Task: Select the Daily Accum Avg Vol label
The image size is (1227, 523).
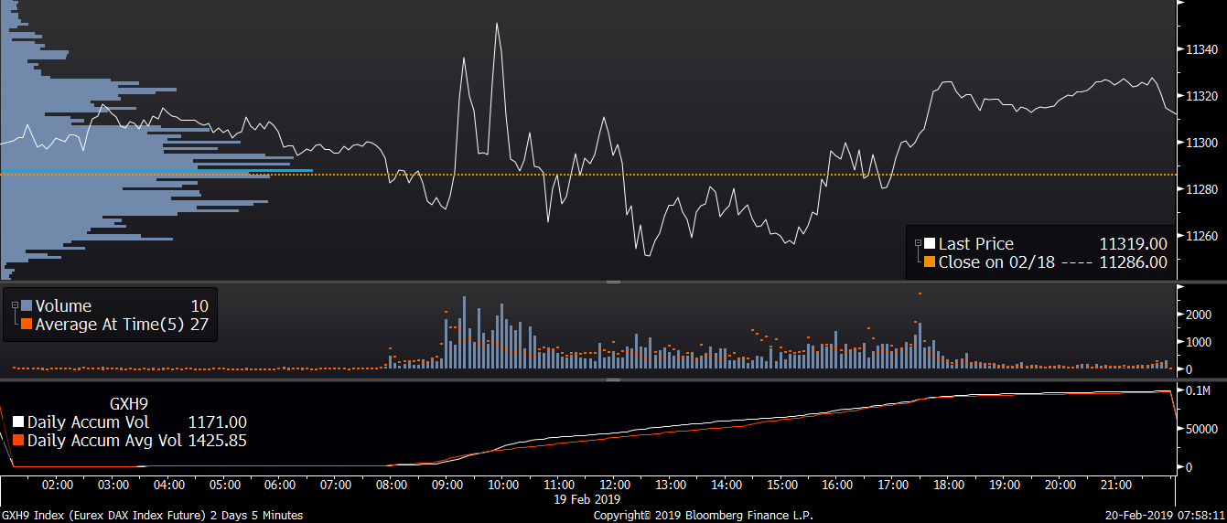Action: (x=104, y=441)
